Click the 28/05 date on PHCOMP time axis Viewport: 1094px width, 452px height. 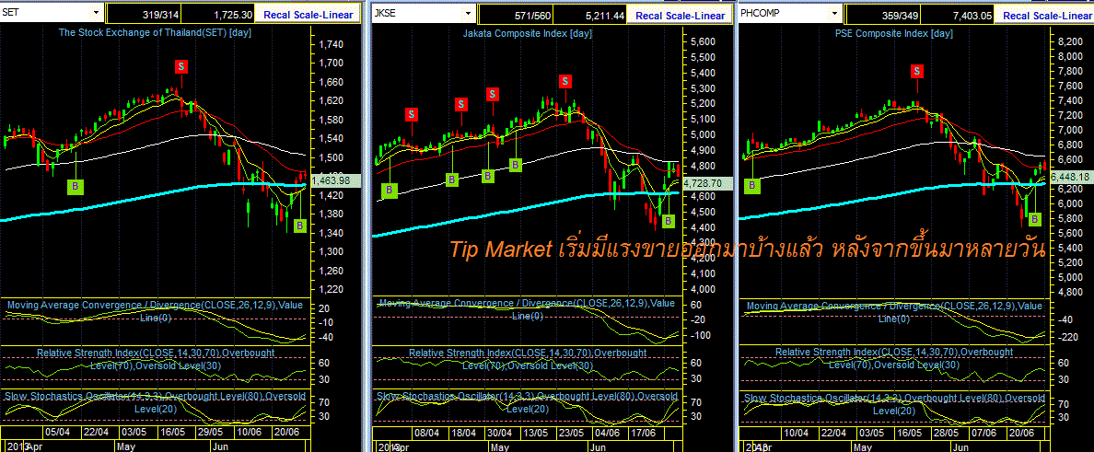pyautogui.click(x=947, y=433)
